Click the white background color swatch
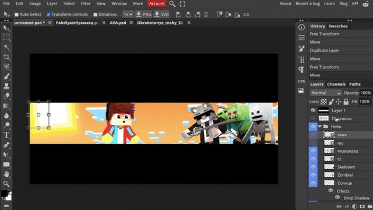 [x=9, y=197]
